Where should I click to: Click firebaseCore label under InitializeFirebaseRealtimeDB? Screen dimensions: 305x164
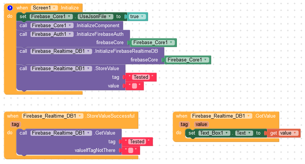click(x=144, y=60)
